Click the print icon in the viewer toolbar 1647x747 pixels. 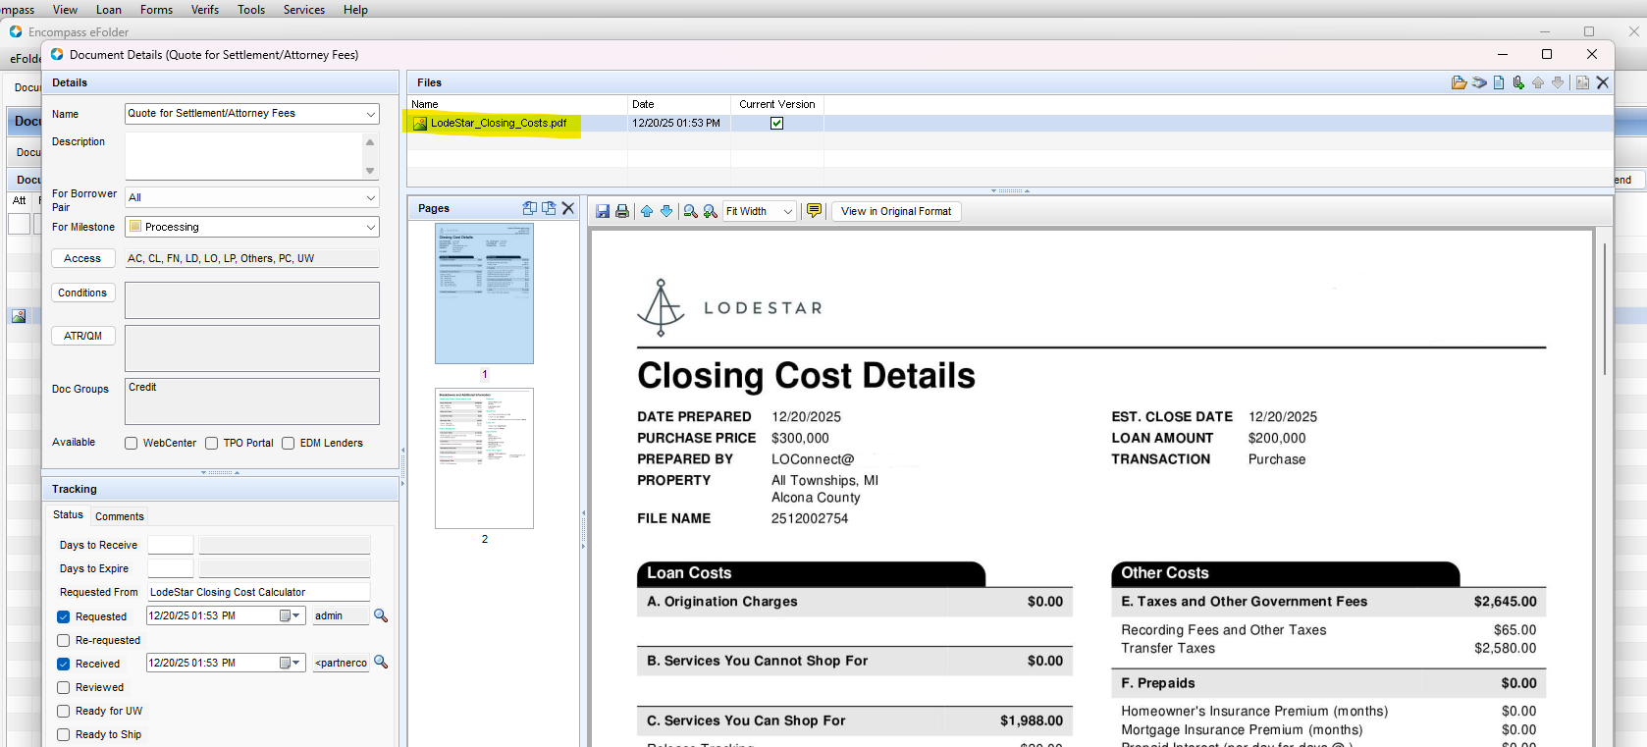(x=622, y=211)
